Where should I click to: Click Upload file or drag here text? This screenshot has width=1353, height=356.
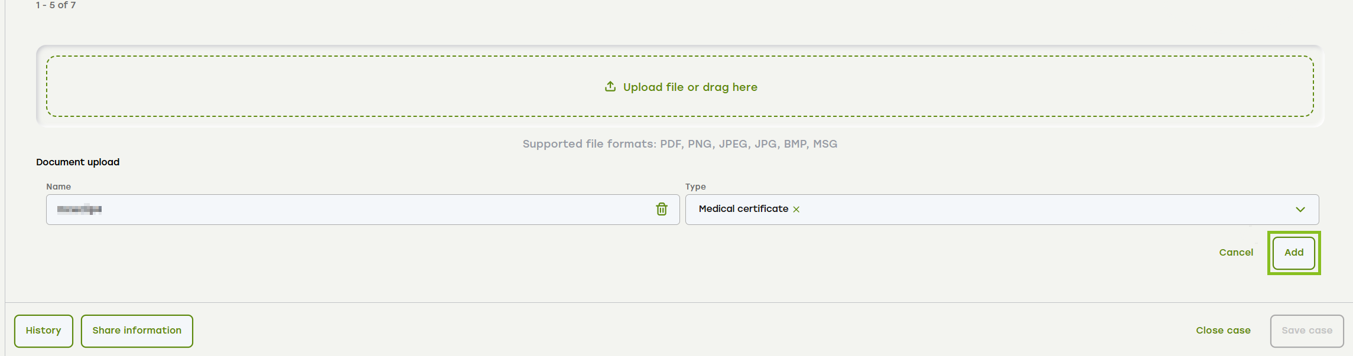pyautogui.click(x=690, y=87)
